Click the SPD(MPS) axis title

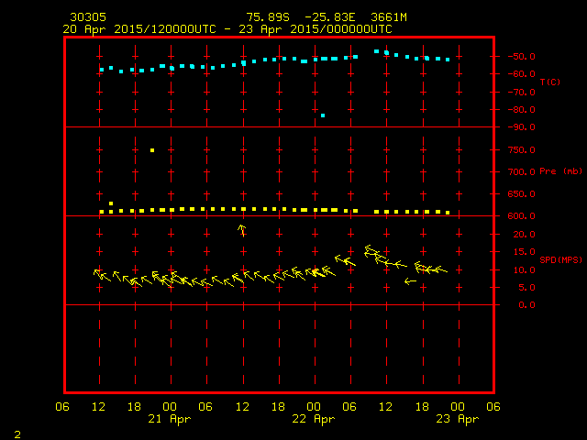click(560, 259)
